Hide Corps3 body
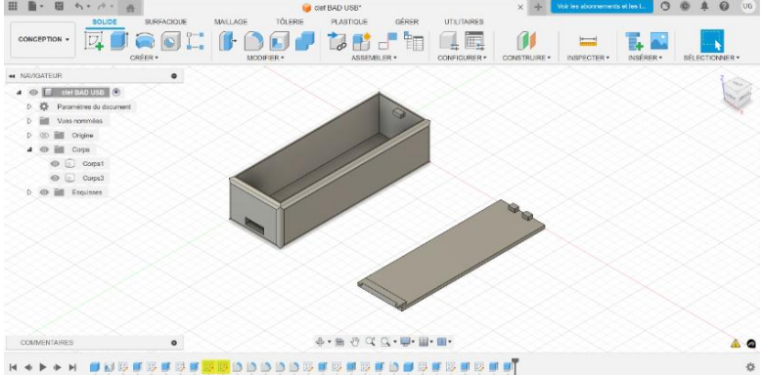Screen dimensions: 762x375 click(x=55, y=178)
